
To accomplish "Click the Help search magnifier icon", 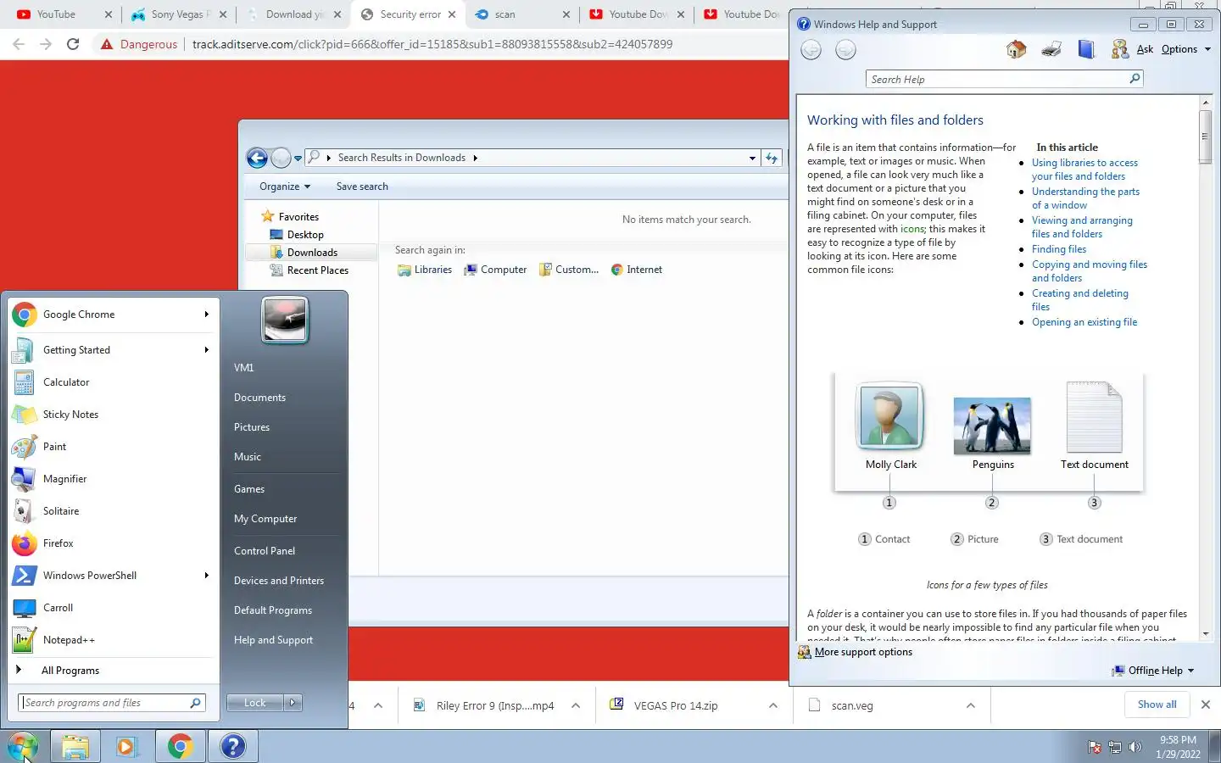I will [1135, 79].
